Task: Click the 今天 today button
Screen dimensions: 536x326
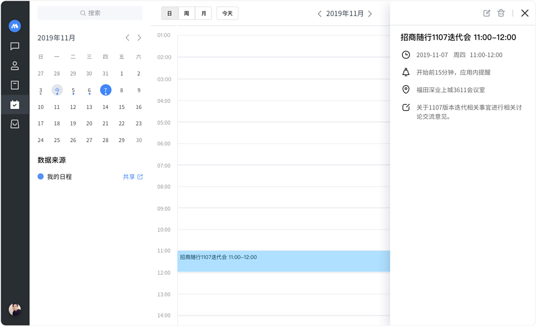Action: tap(227, 13)
